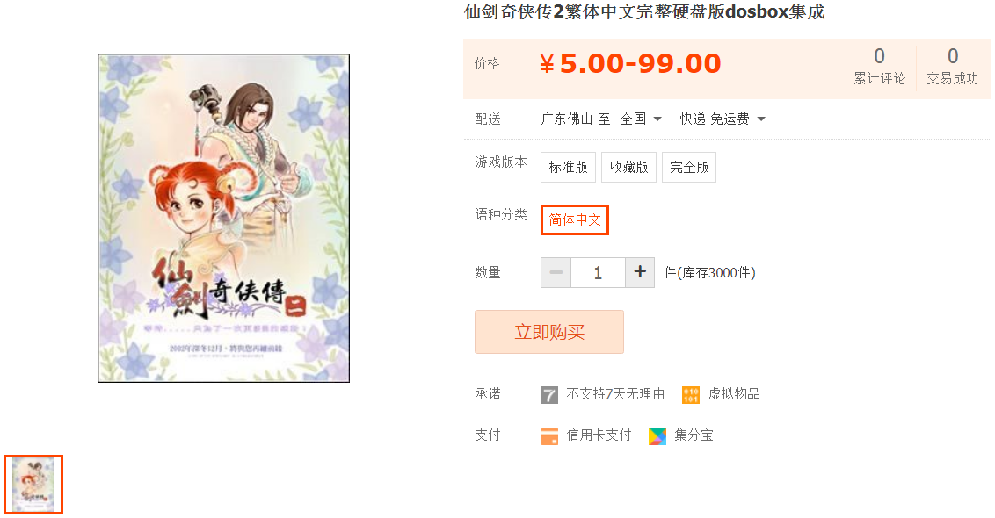Click the large game cover image
Image resolution: width=995 pixels, height=518 pixels.
pos(223,218)
